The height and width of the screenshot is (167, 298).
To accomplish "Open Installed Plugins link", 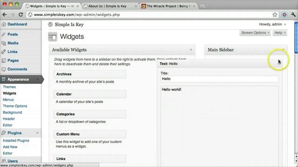I will 16,141.
